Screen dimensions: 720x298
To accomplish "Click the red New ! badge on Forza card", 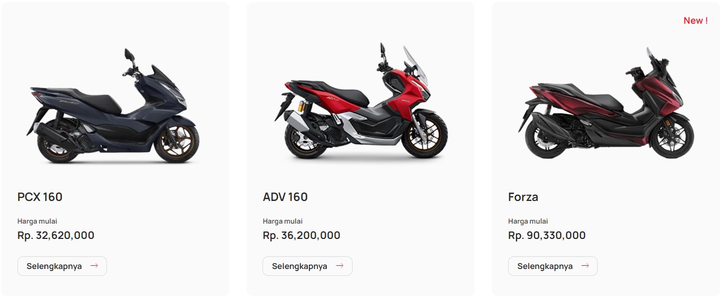I will pyautogui.click(x=695, y=21).
